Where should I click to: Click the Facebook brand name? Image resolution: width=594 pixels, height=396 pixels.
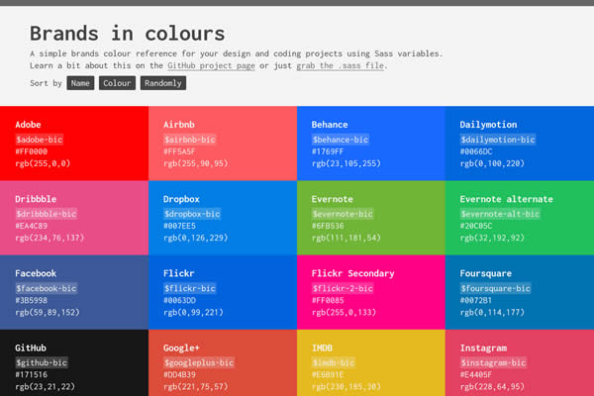coord(36,273)
